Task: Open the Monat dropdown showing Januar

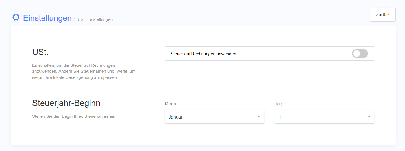Action: (x=214, y=117)
